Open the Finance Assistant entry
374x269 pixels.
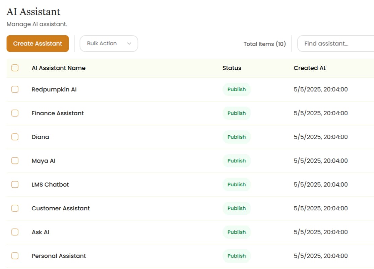coord(58,113)
